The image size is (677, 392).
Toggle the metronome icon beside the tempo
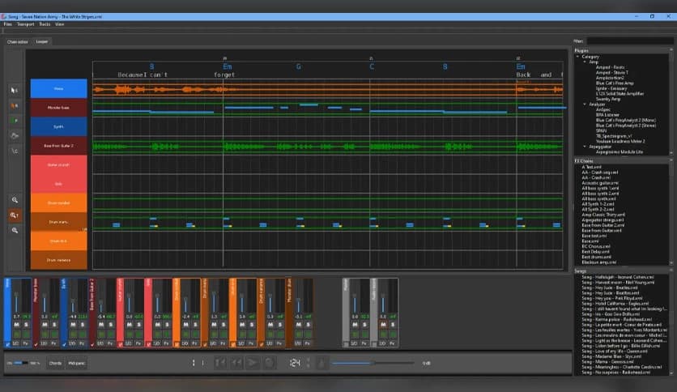321,363
